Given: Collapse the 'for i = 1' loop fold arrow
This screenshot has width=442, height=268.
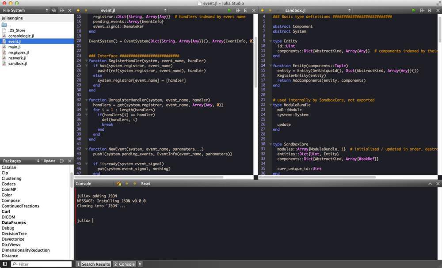Looking at the screenshot, I should point(86,110).
